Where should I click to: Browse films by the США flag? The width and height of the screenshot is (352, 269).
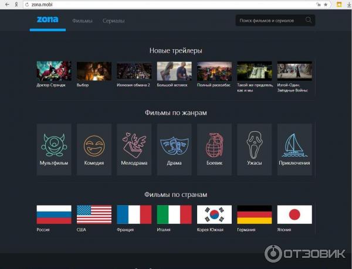[94, 214]
